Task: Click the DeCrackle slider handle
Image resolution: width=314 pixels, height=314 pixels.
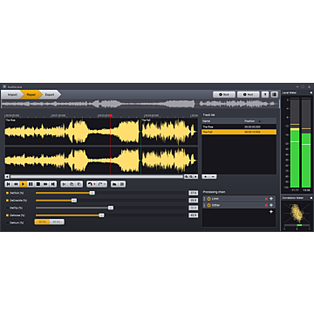Action: (74, 201)
